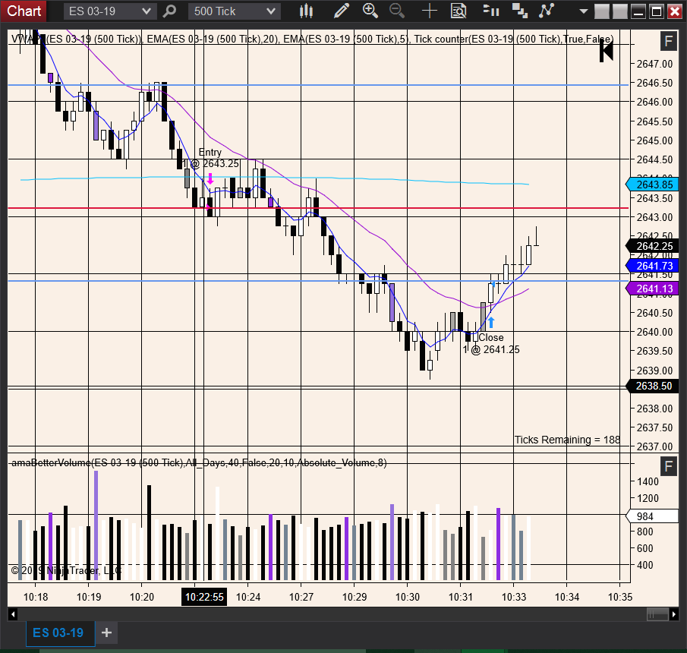Click the F button on price panel
Viewport: 687px width, 653px height.
click(x=668, y=42)
